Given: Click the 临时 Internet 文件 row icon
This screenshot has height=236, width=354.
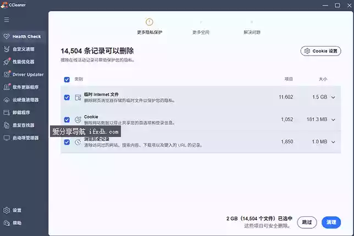Looking at the screenshot, I should tap(78, 97).
